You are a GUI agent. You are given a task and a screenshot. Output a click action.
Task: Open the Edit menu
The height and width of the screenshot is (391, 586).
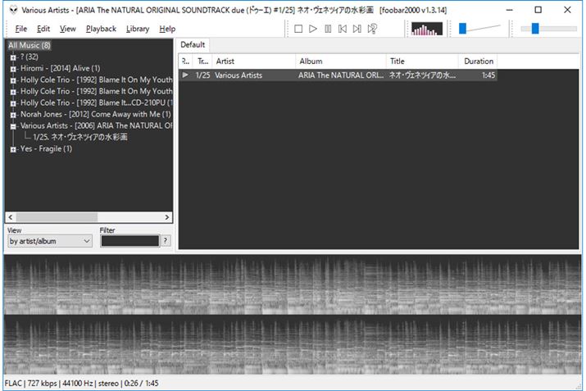(x=43, y=29)
